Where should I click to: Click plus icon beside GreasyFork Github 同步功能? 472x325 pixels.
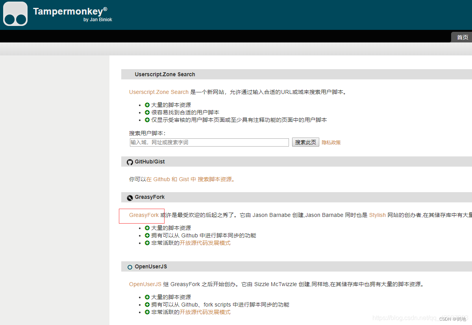point(147,235)
